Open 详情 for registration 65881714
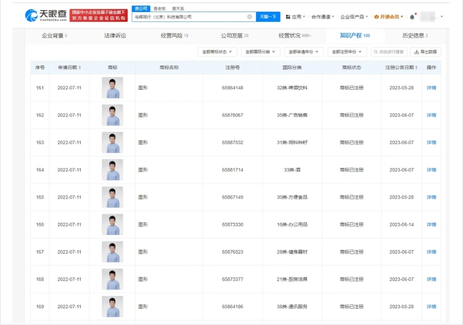Viewport: 463px width, 325px height. coord(431,170)
